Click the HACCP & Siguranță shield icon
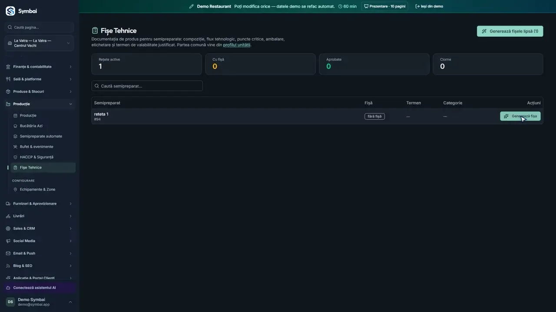 pyautogui.click(x=16, y=157)
